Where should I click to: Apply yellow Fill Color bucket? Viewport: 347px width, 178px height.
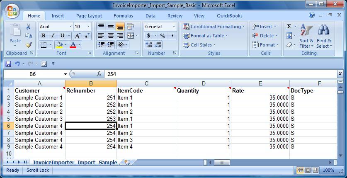[x=59, y=45]
